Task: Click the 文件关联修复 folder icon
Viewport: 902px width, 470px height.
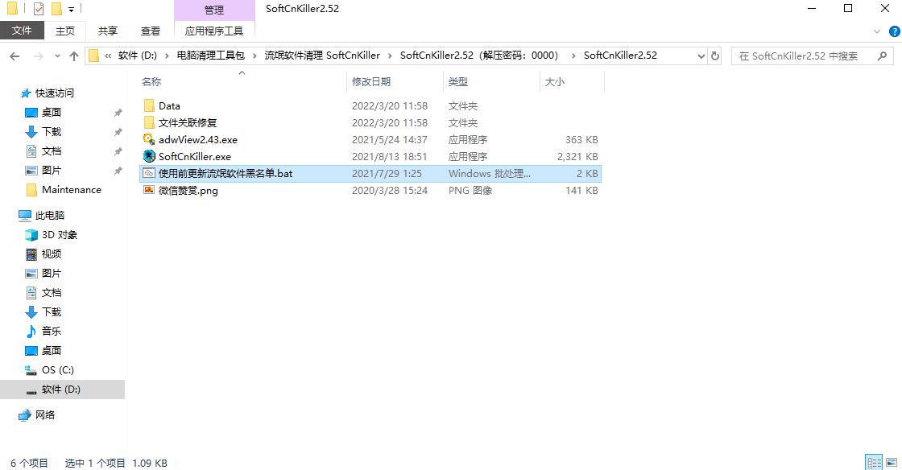Action: pos(148,123)
